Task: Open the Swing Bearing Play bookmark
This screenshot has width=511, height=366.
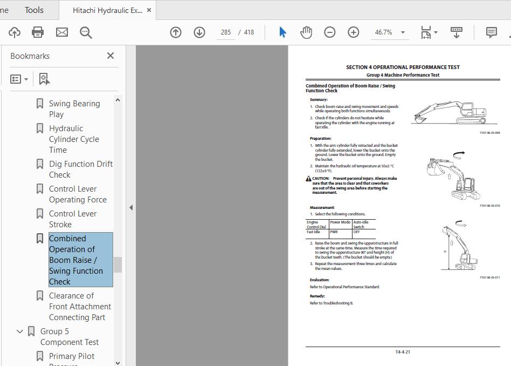Action: pos(74,109)
